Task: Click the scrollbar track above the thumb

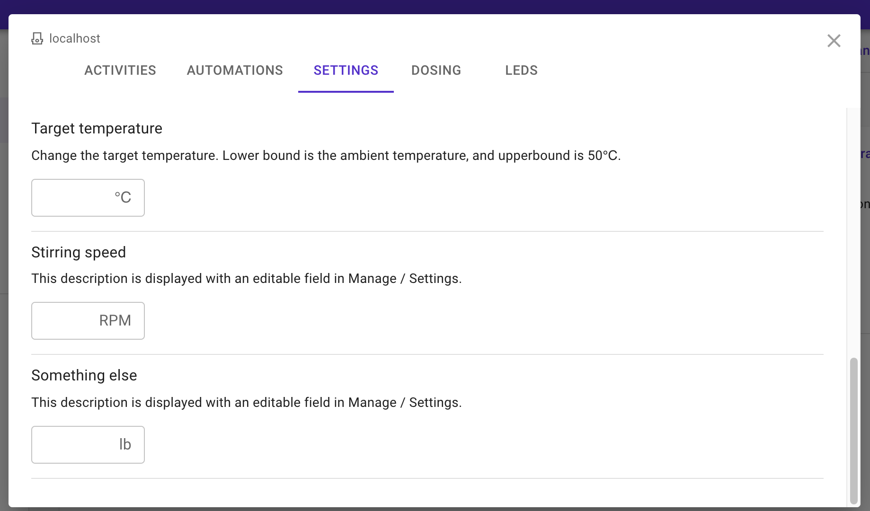Action: point(853,232)
